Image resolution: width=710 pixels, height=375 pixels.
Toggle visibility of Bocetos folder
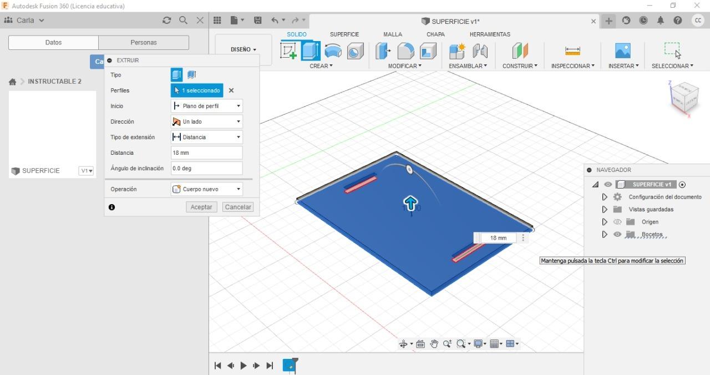coord(617,235)
